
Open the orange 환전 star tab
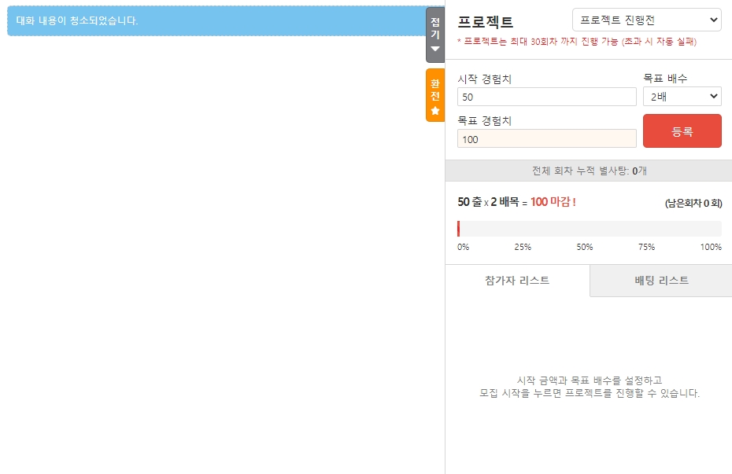point(435,95)
